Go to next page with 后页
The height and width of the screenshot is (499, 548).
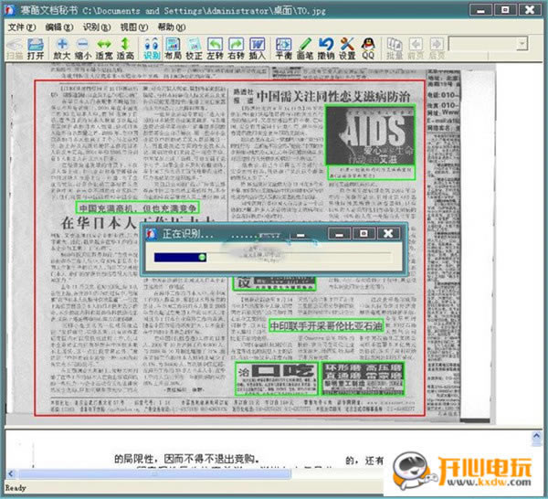tap(437, 48)
